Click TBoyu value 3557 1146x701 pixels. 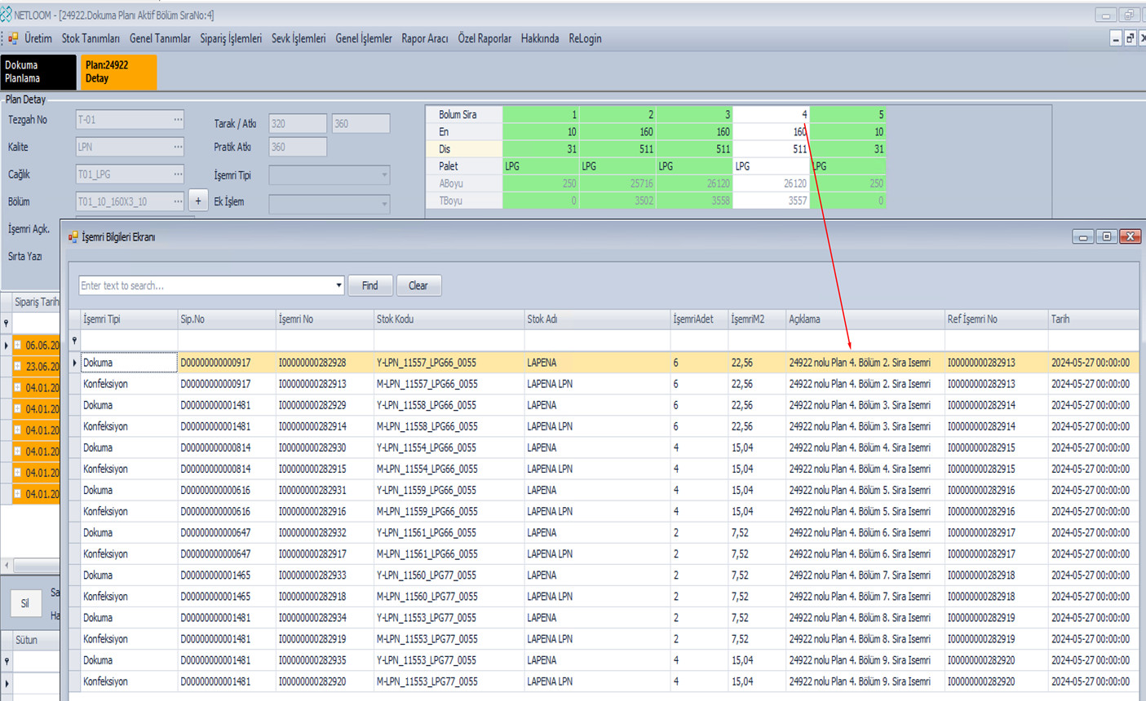771,201
